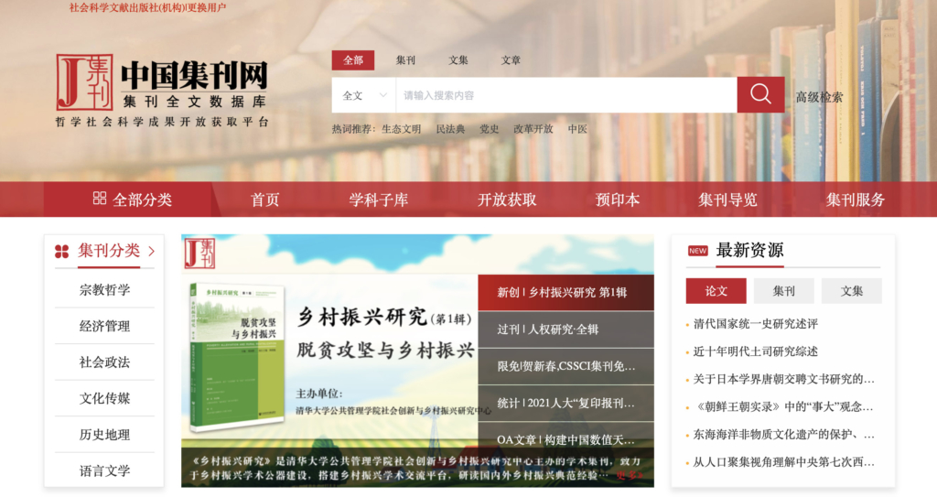Click the 中国集刊网 site logo

click(162, 91)
